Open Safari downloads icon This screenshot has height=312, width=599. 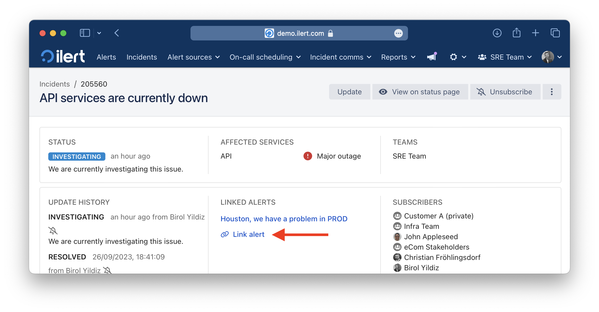point(497,33)
